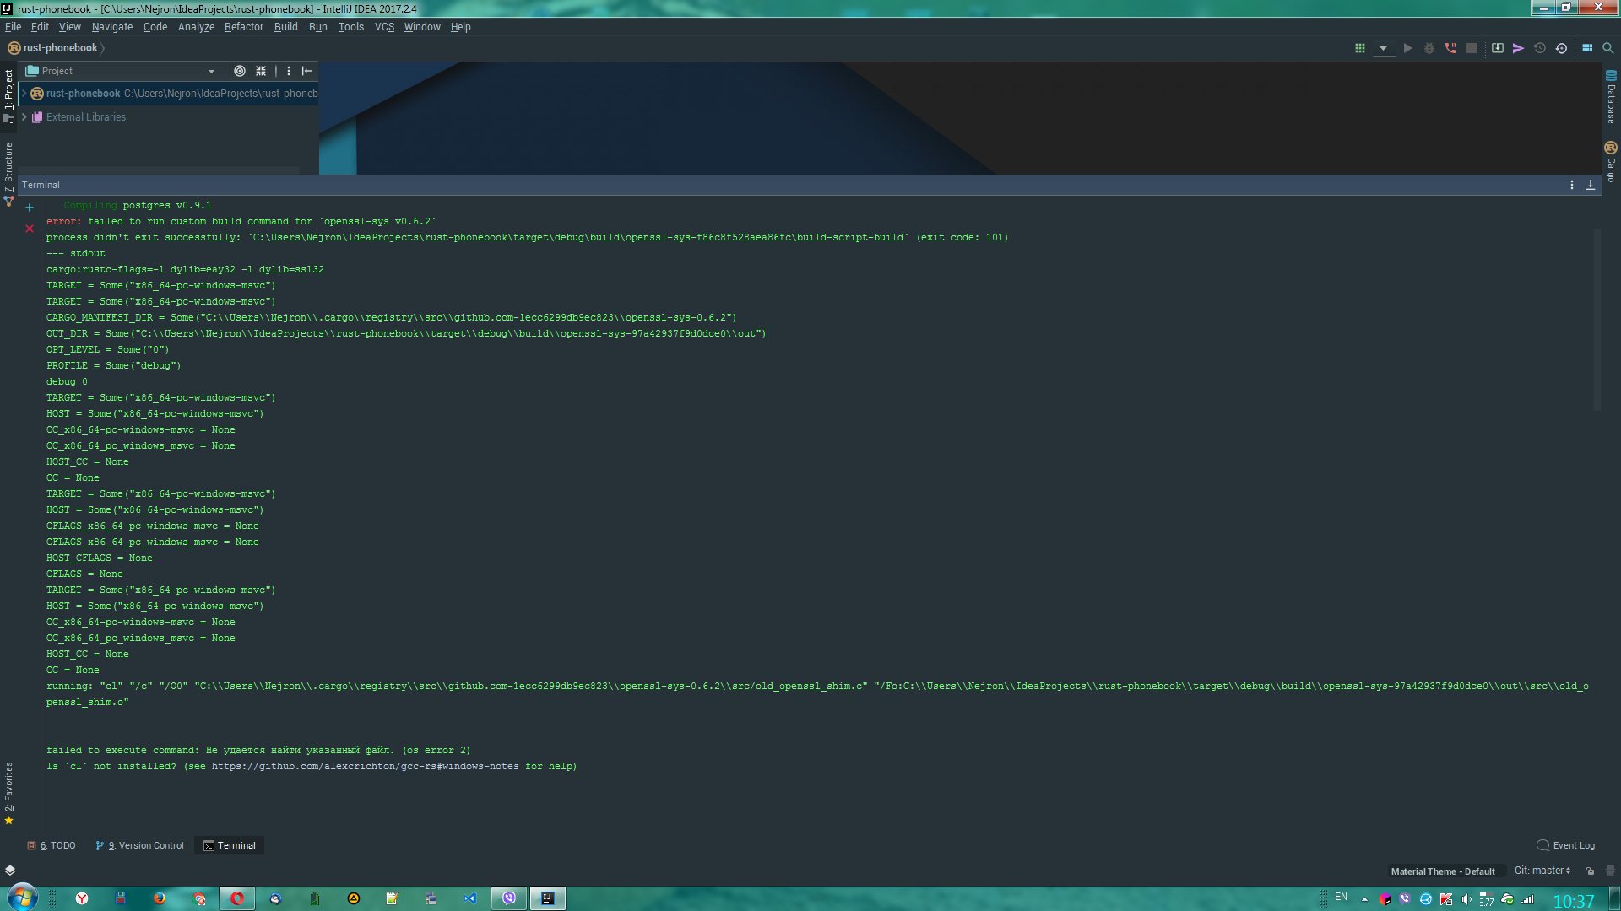The height and width of the screenshot is (911, 1621).
Task: Click the EN language indicator
Action: coord(1341,897)
